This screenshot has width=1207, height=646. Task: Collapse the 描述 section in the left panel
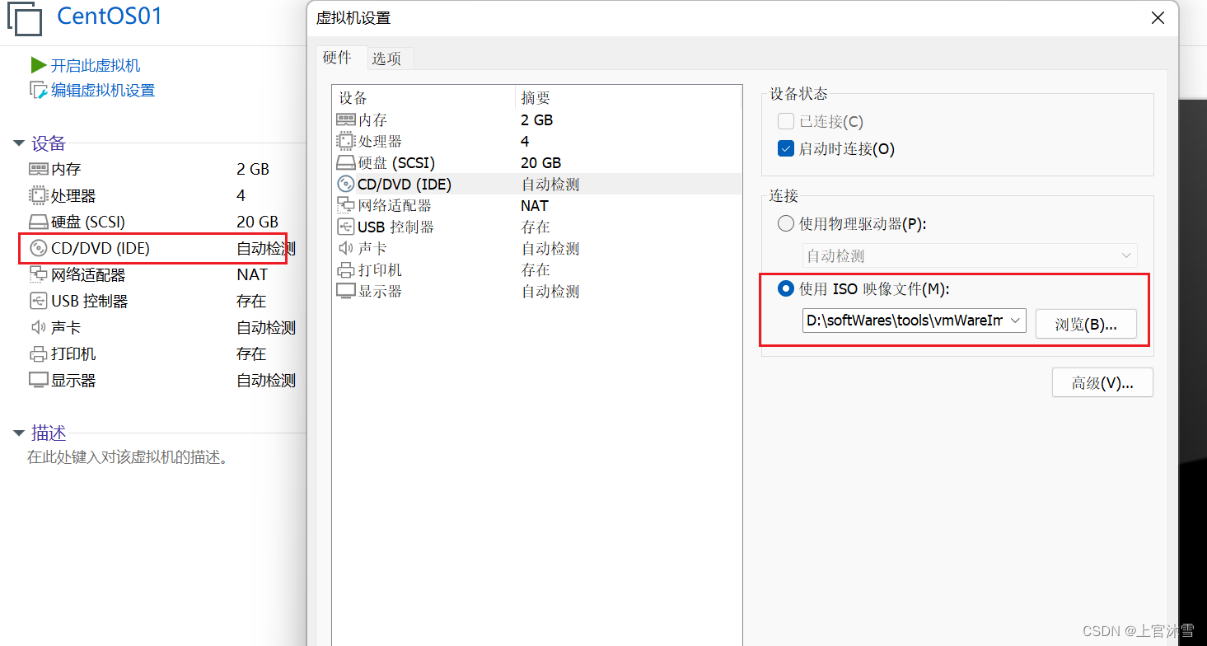19,433
